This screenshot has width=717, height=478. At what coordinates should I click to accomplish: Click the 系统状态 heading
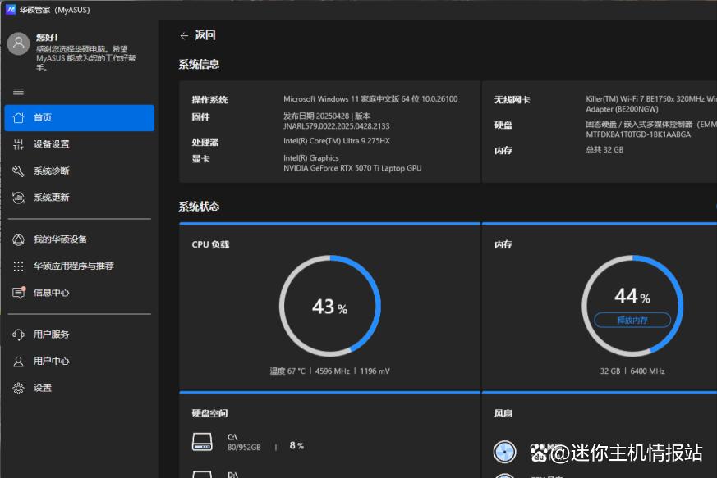(x=199, y=207)
